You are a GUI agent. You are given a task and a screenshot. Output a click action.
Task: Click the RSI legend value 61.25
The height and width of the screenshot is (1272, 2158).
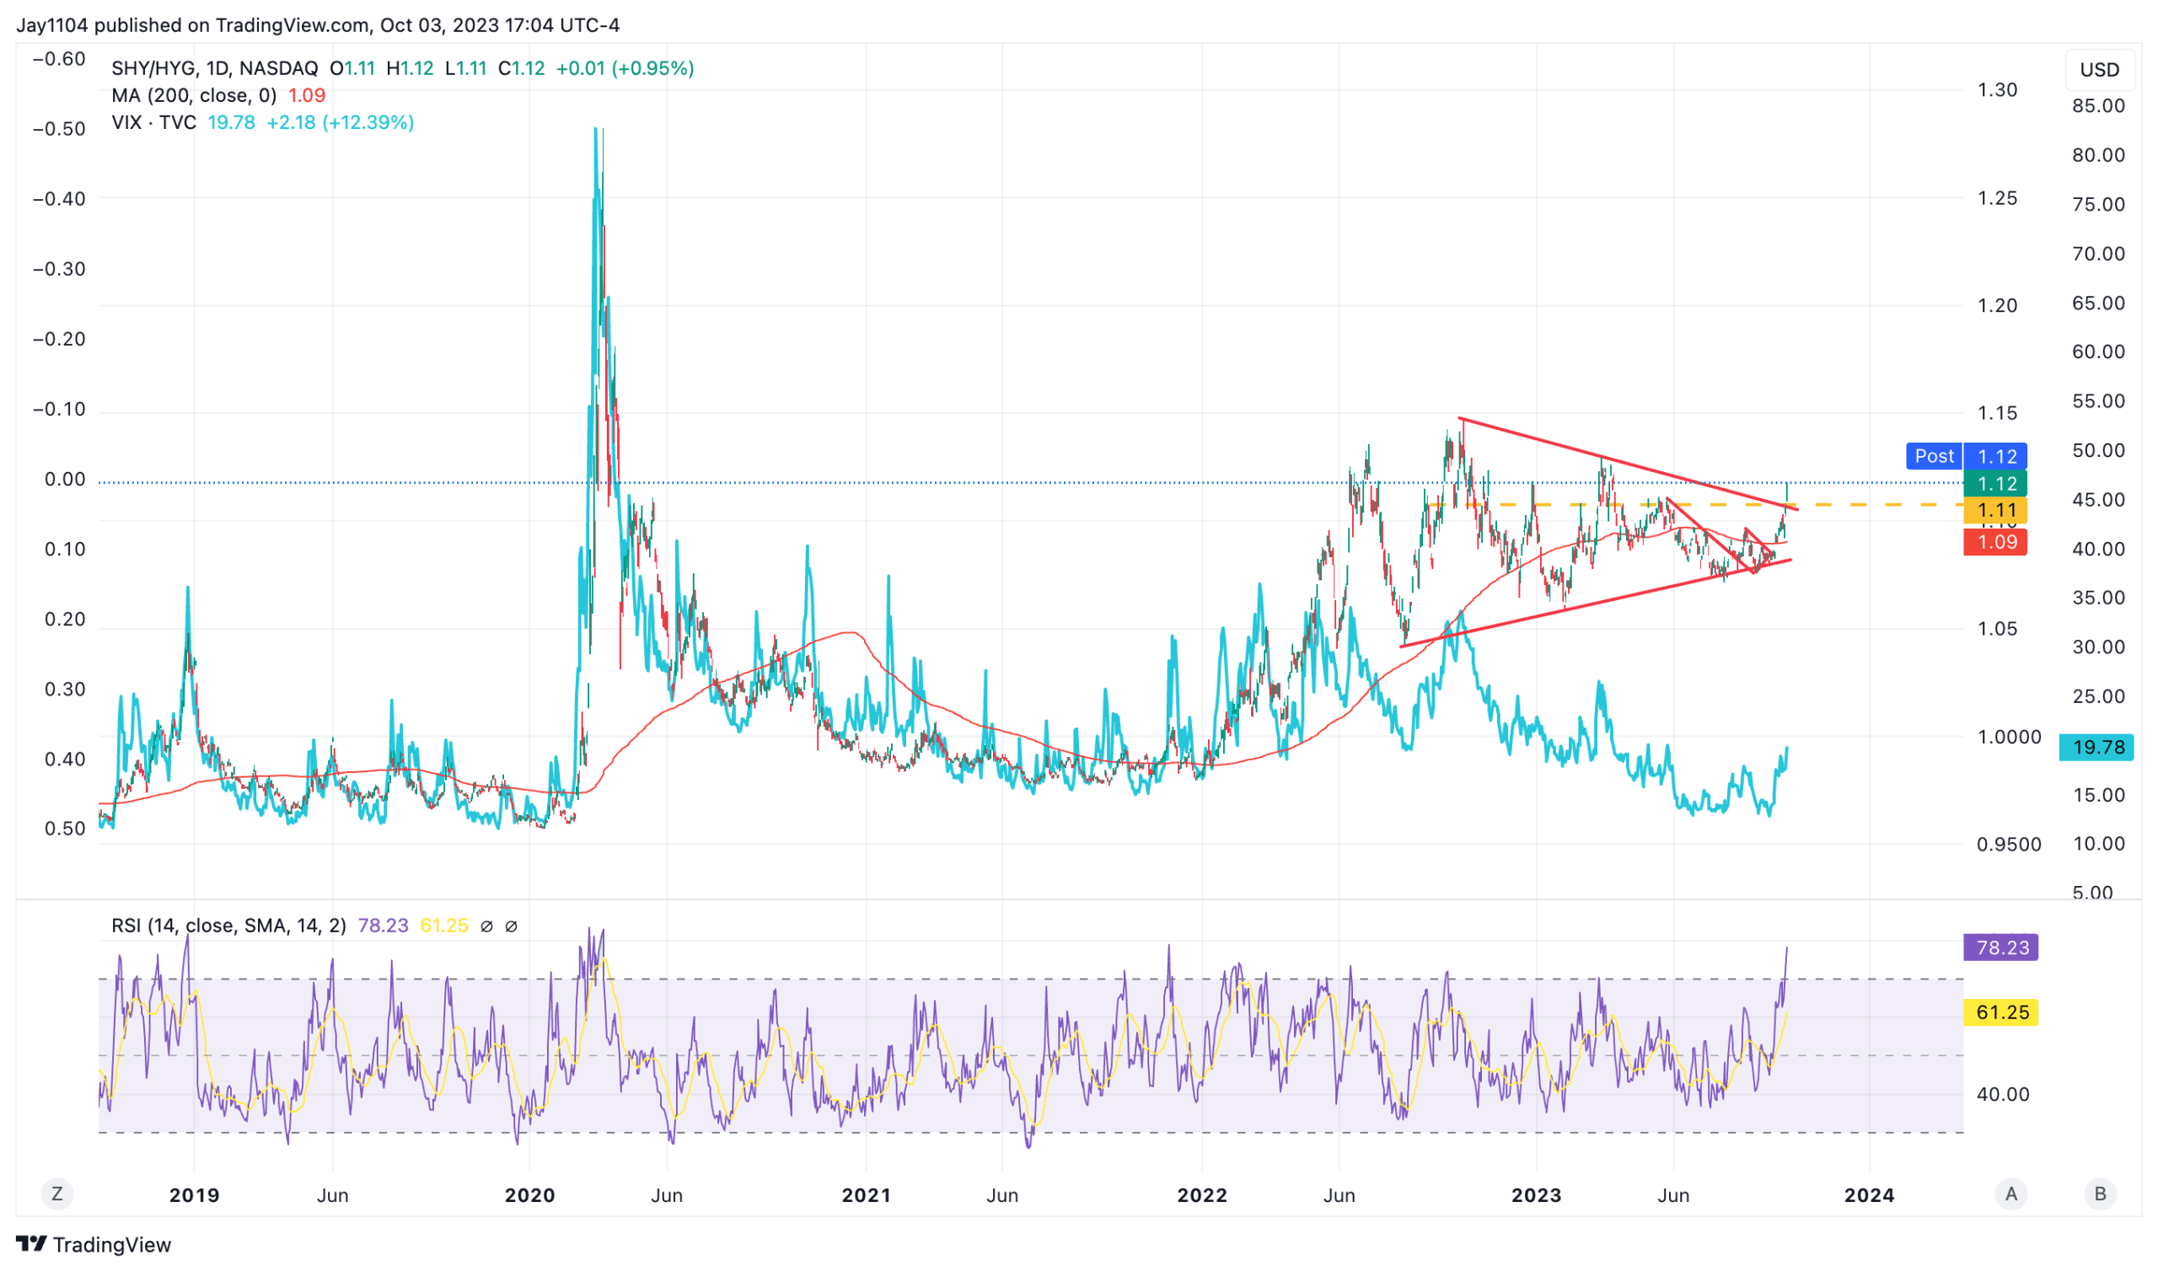(x=445, y=926)
